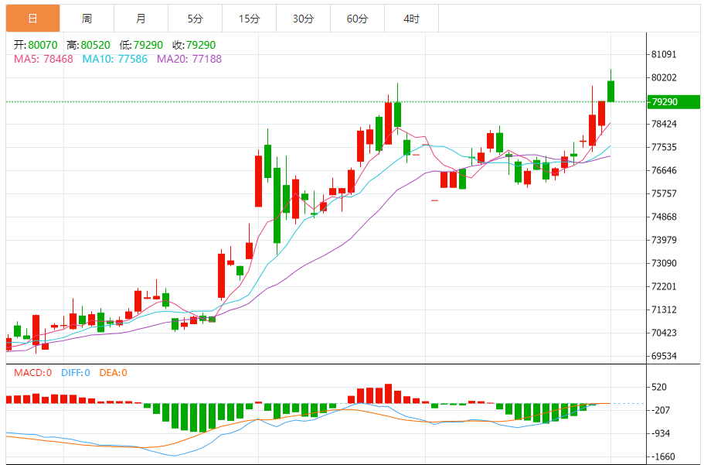Open the 5分 timeframe tab
The width and height of the screenshot is (704, 465).
click(x=195, y=19)
